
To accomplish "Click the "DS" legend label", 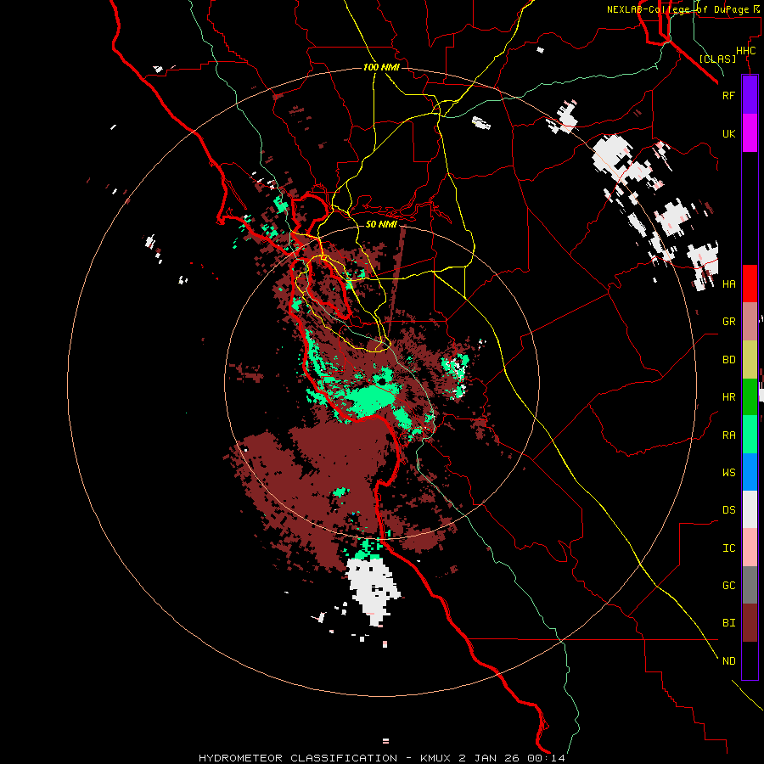I will tap(728, 510).
